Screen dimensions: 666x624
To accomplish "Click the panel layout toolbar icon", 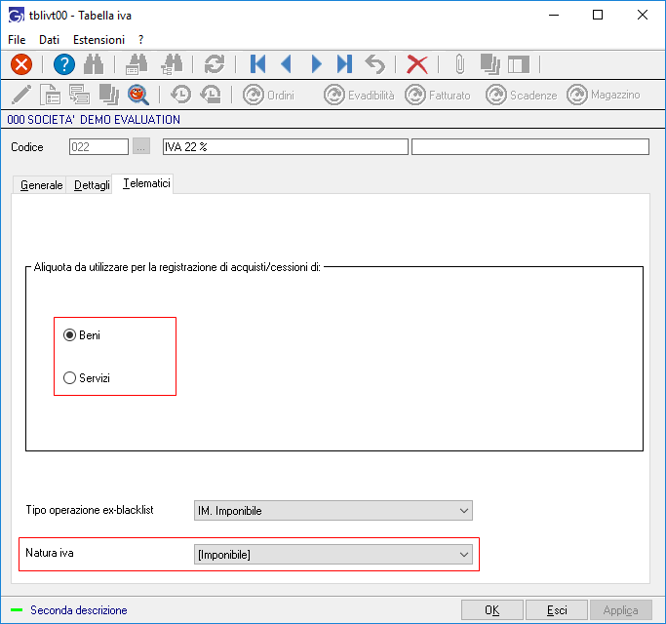I will [519, 64].
